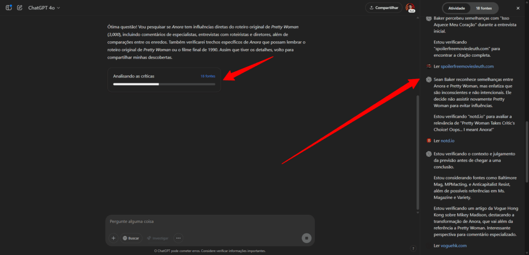Toggle the sidebar panel icon
Viewport: 529px width, 255px height.
[x=9, y=7]
